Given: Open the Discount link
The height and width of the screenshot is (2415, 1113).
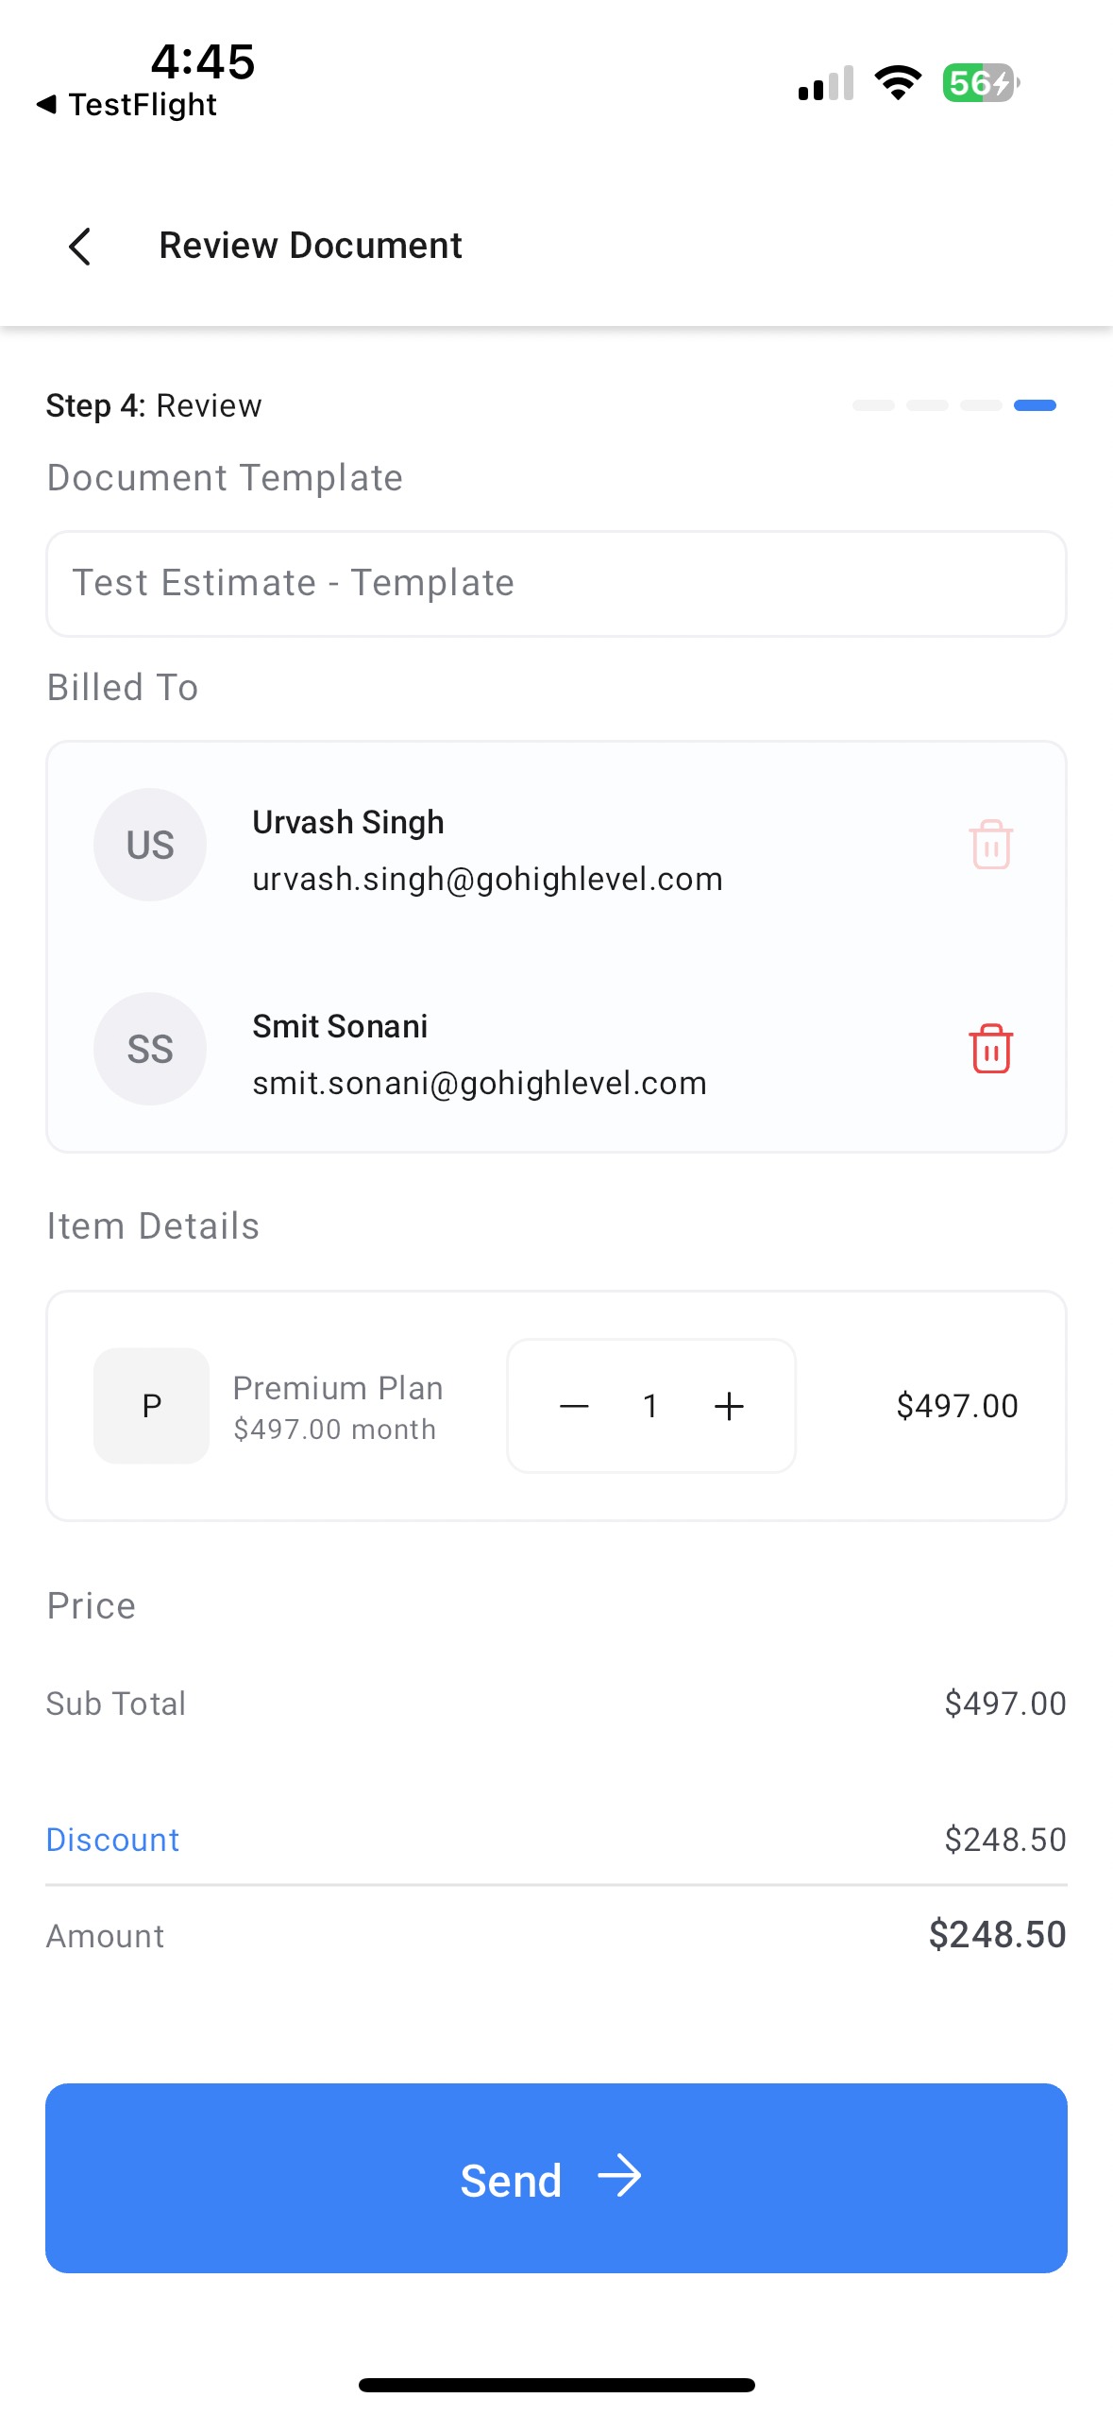Looking at the screenshot, I should (112, 1840).
